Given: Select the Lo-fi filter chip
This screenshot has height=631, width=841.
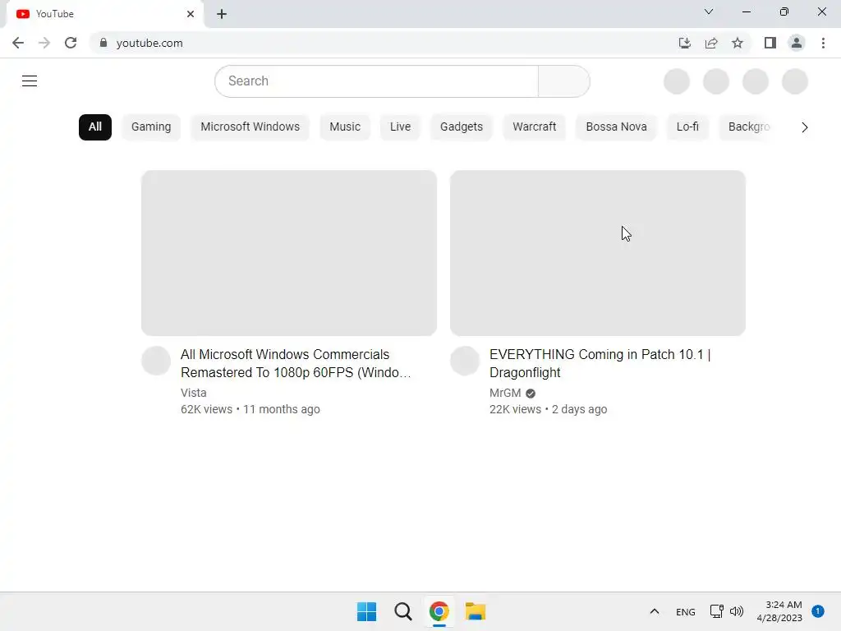Looking at the screenshot, I should click(687, 127).
